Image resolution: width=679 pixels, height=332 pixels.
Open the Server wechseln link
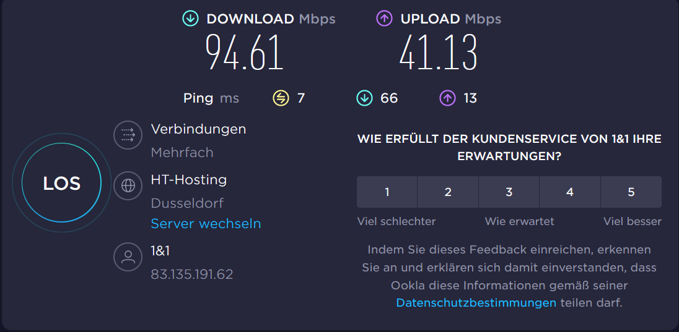pos(206,224)
